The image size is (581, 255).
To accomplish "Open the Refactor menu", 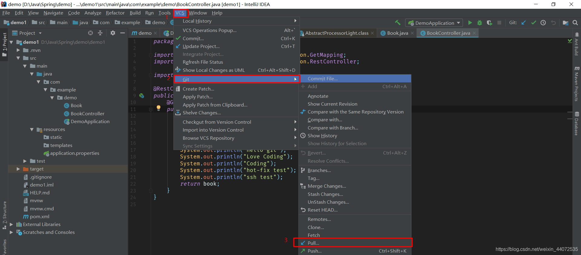I will pos(115,13).
